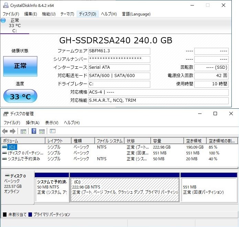Click the Forward arrow in Disk Management toolbar
This screenshot has width=239, height=227.
[x=13, y=131]
